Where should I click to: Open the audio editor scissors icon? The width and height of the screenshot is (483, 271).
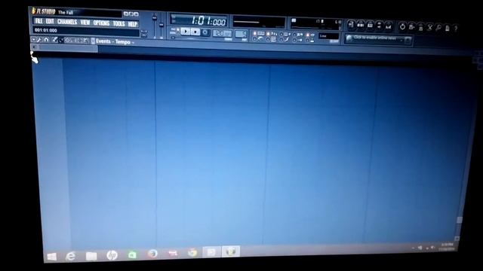click(430, 28)
